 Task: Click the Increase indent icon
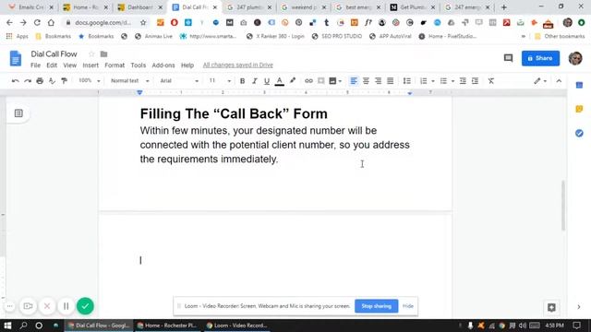pyautogui.click(x=475, y=81)
